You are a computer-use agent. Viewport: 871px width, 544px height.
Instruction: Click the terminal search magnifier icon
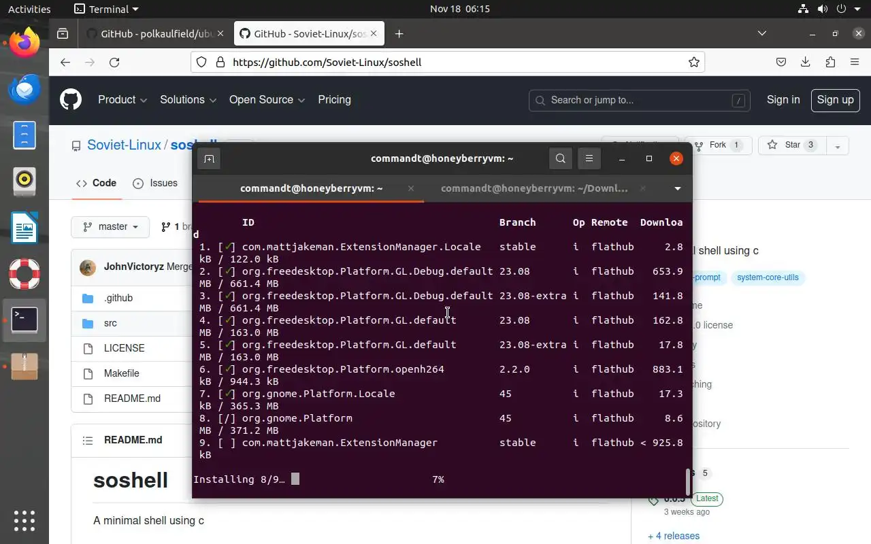coord(560,158)
